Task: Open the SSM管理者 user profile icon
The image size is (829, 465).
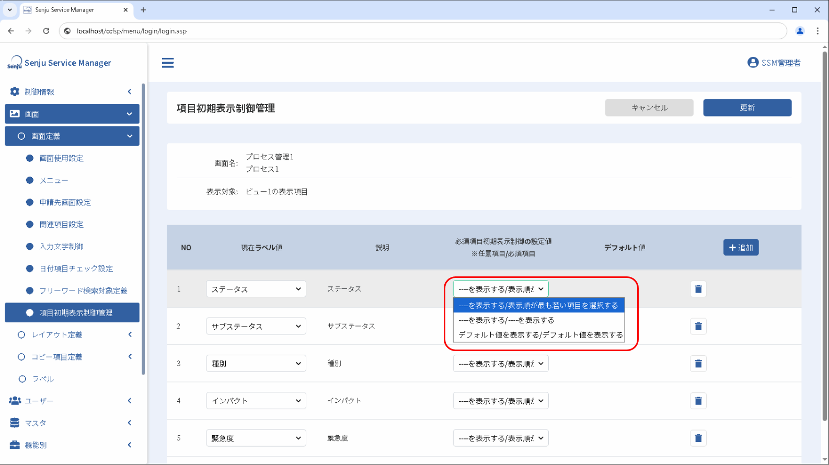Action: 753,63
